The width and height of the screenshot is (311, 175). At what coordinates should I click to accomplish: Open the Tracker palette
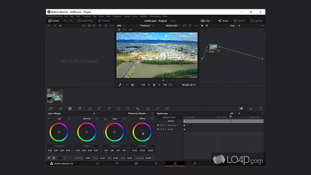(128, 108)
